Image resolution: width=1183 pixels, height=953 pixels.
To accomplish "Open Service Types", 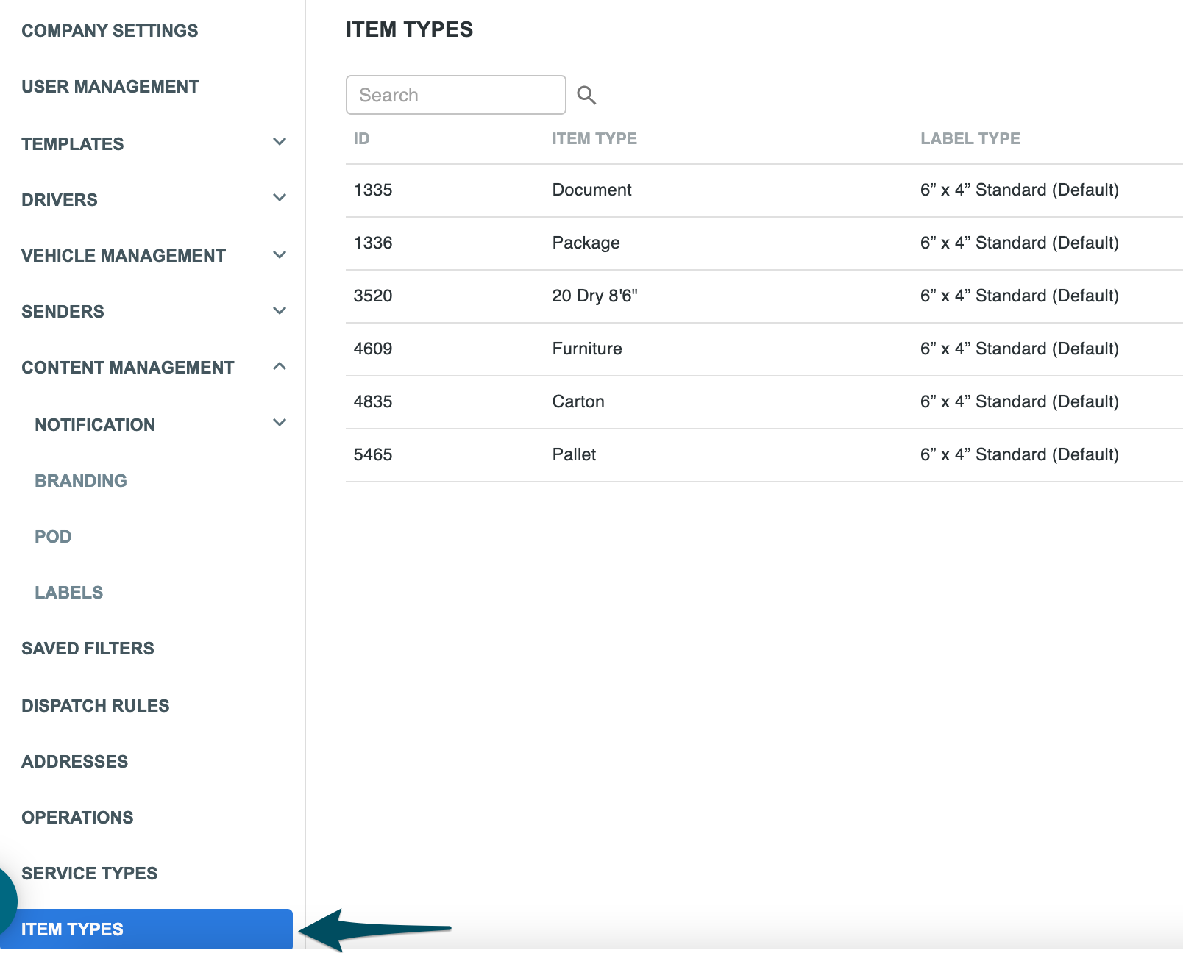I will [90, 874].
